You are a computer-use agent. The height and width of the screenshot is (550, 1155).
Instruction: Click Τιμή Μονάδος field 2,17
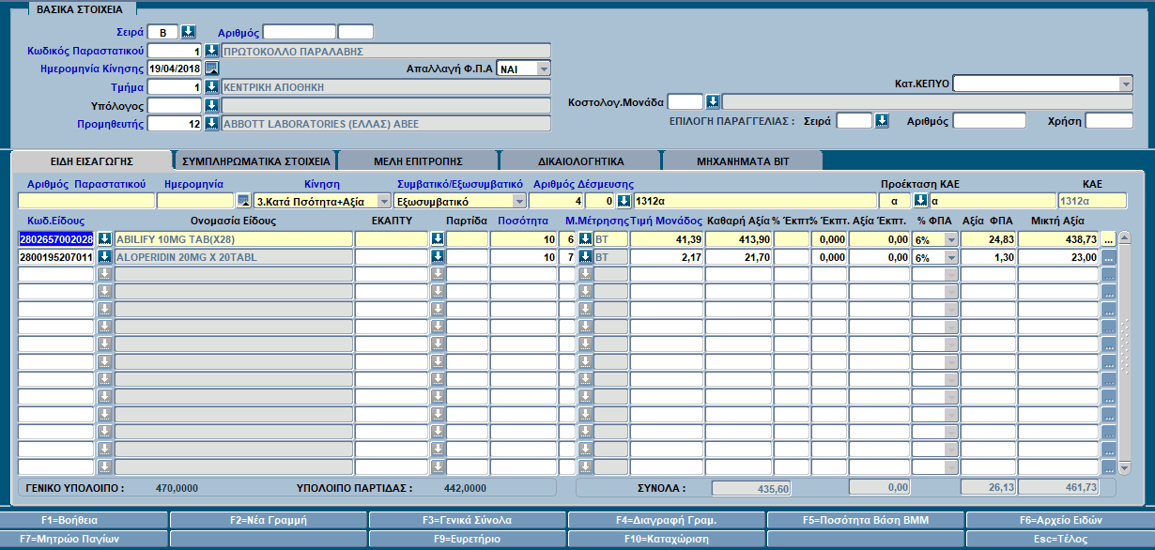[666, 256]
